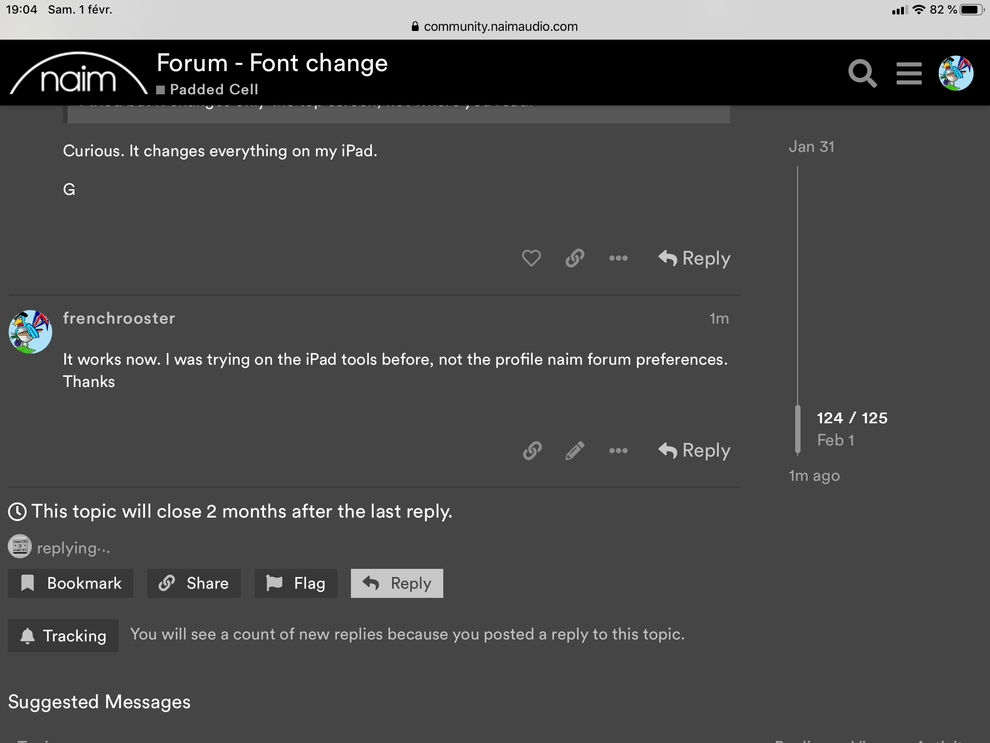
Task: Bookmark this topic
Action: pos(71,583)
